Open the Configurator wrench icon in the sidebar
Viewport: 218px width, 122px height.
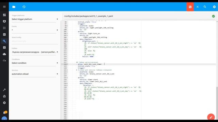click(4, 41)
